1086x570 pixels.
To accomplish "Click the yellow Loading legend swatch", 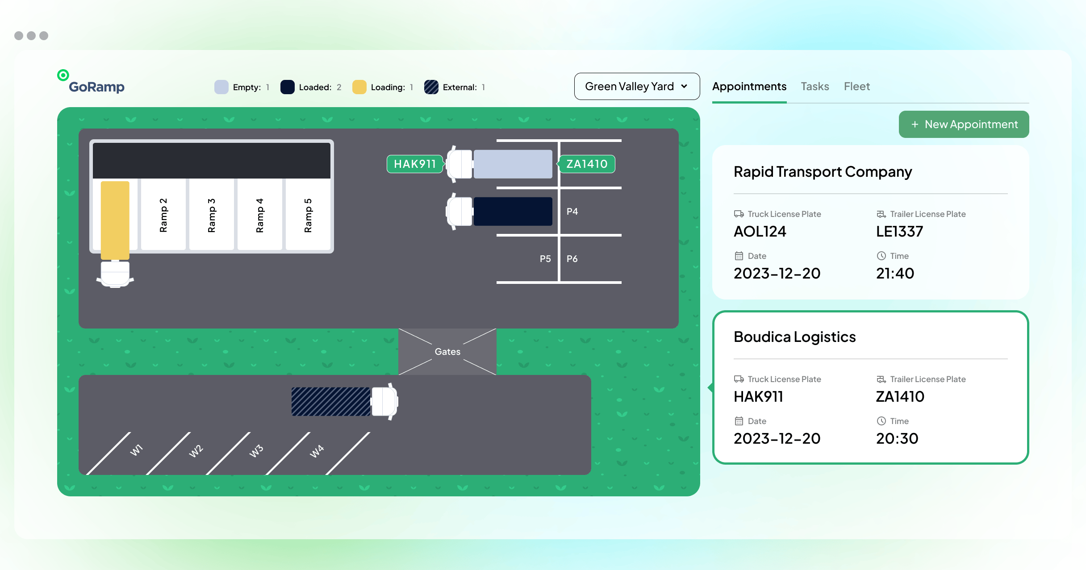I will (359, 87).
